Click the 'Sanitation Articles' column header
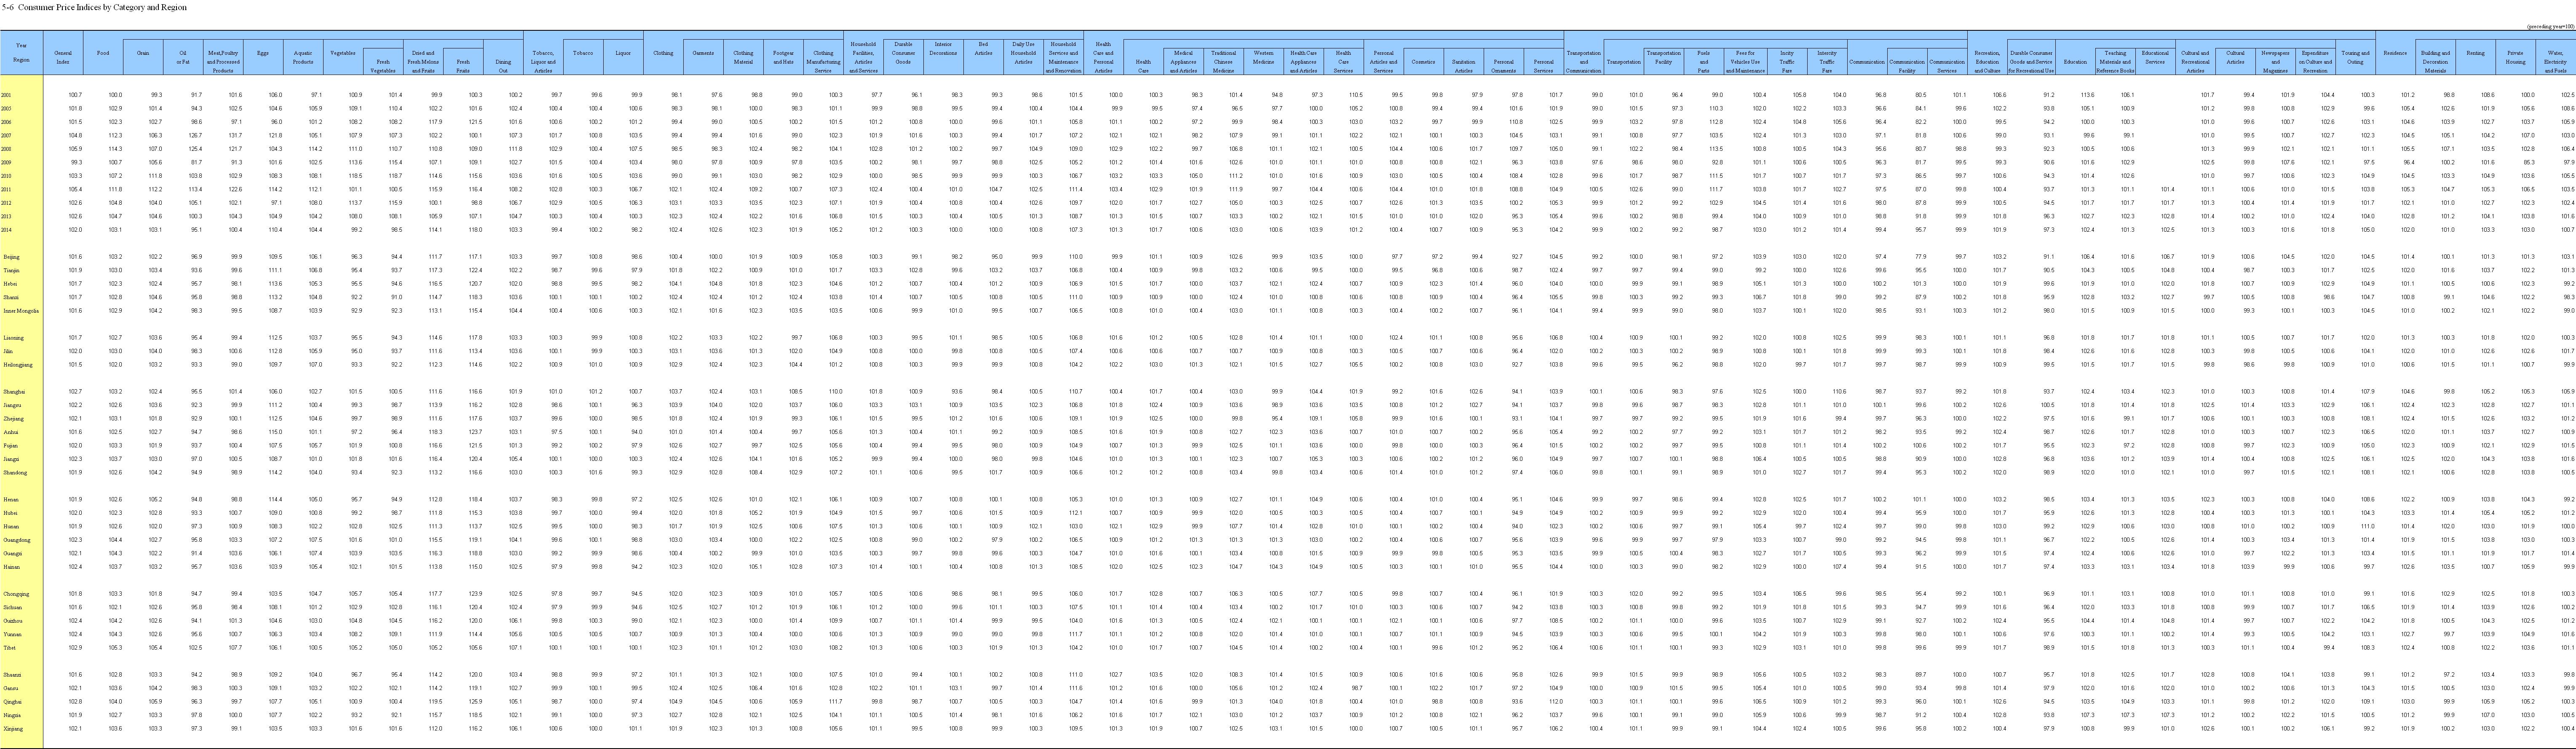This screenshot has width=2576, height=749. coord(1463,66)
